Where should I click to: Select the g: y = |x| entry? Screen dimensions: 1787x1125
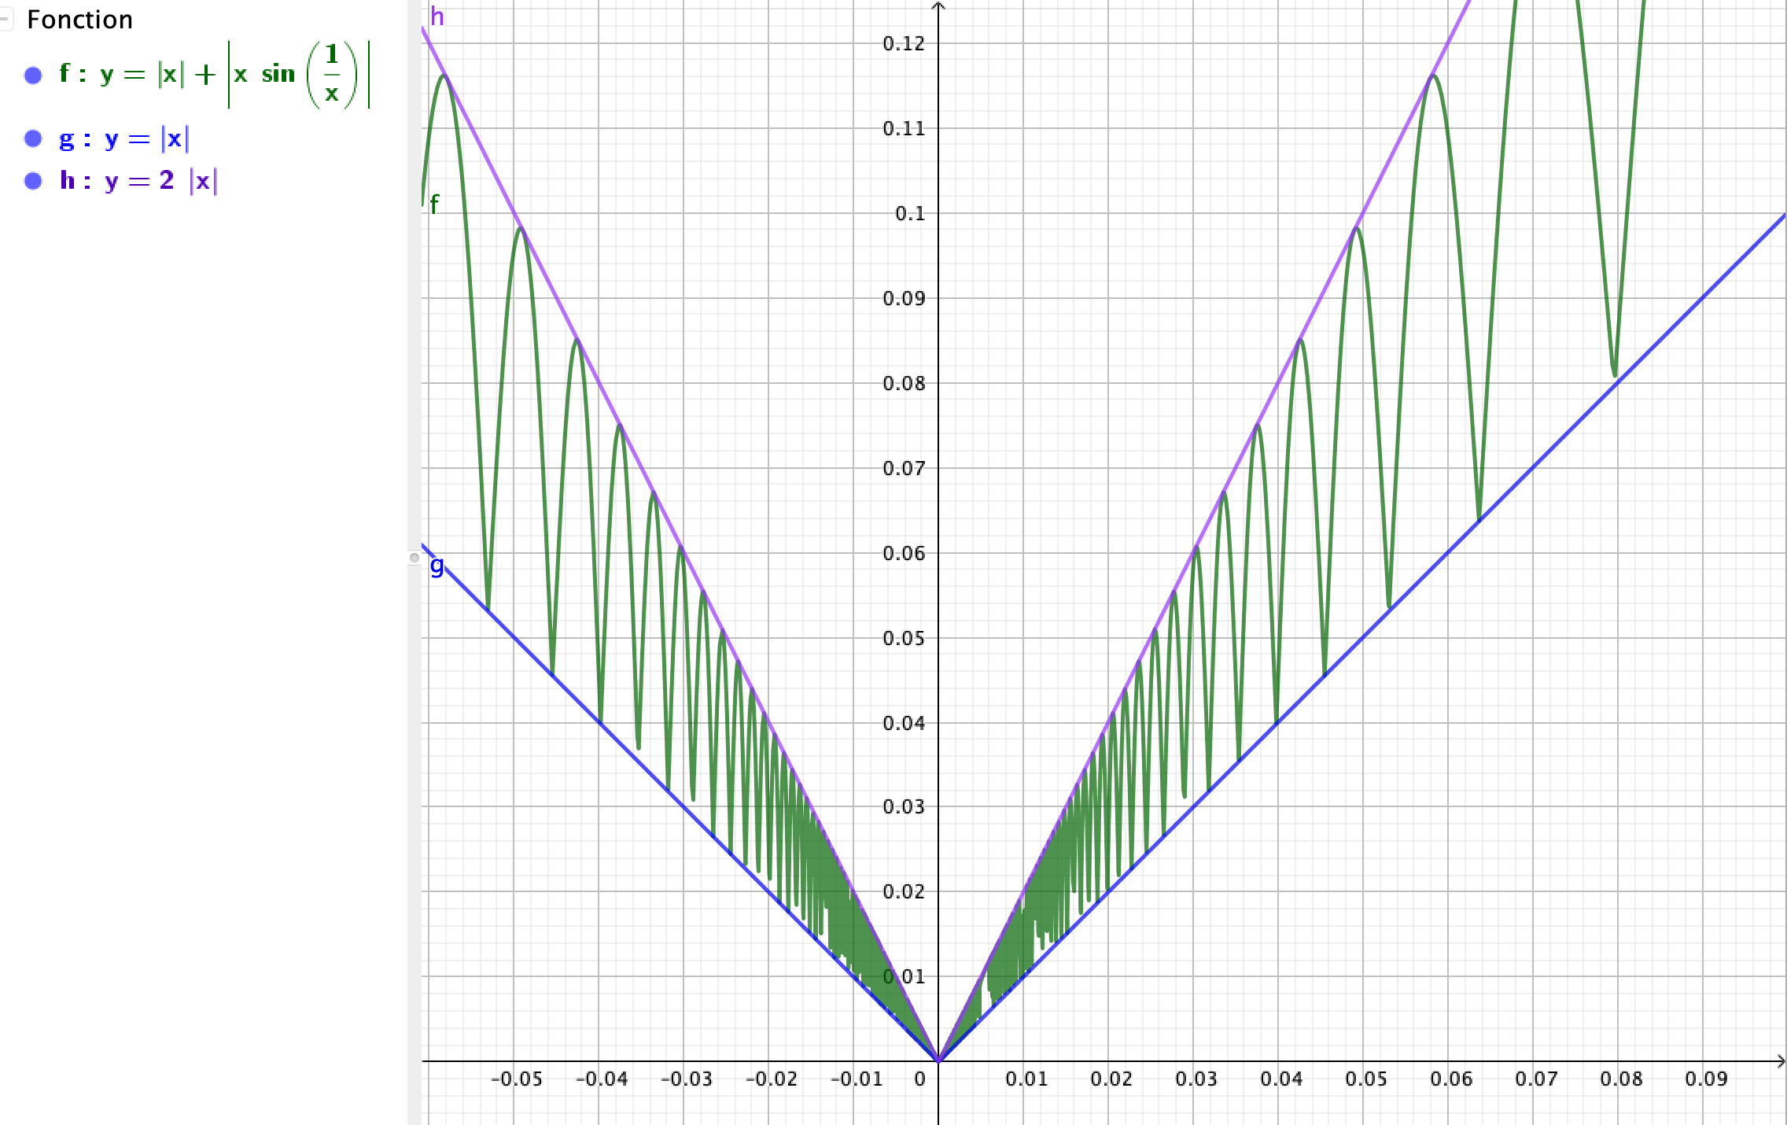124,139
